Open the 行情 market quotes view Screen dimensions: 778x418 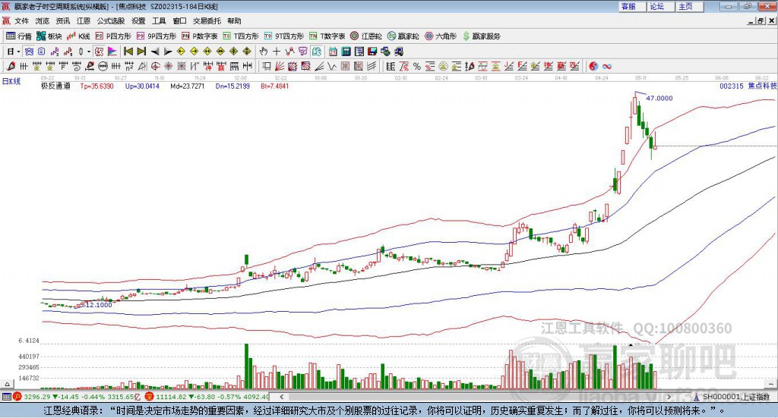click(18, 36)
